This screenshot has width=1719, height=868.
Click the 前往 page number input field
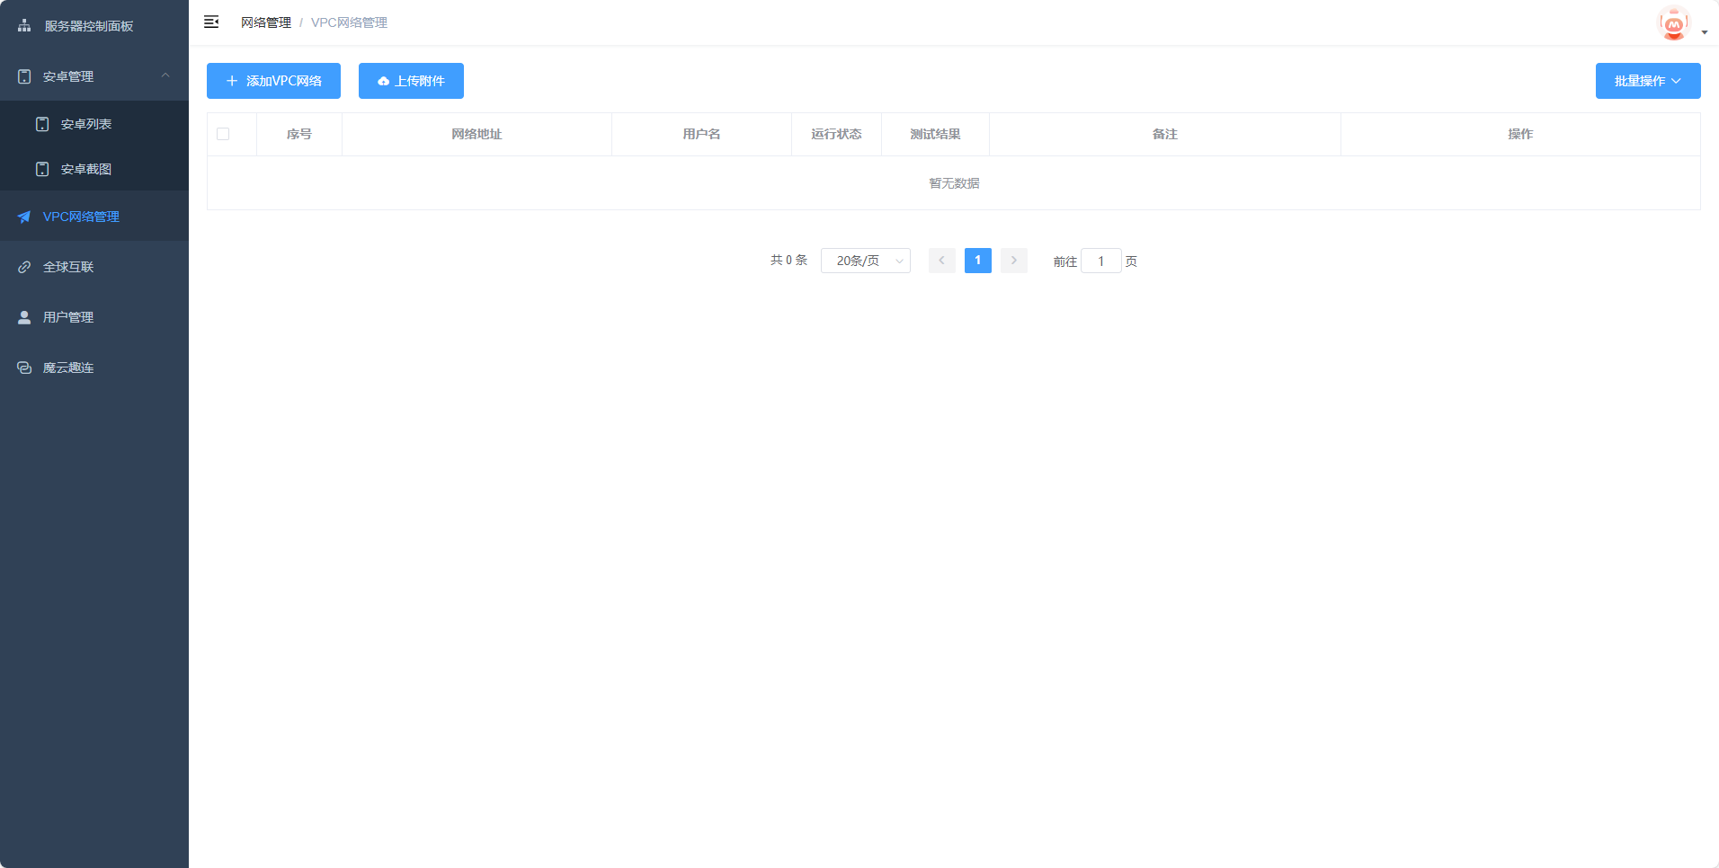(1100, 261)
